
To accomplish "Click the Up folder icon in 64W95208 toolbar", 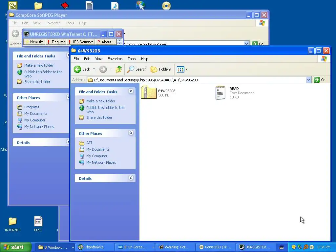I will (119, 69).
